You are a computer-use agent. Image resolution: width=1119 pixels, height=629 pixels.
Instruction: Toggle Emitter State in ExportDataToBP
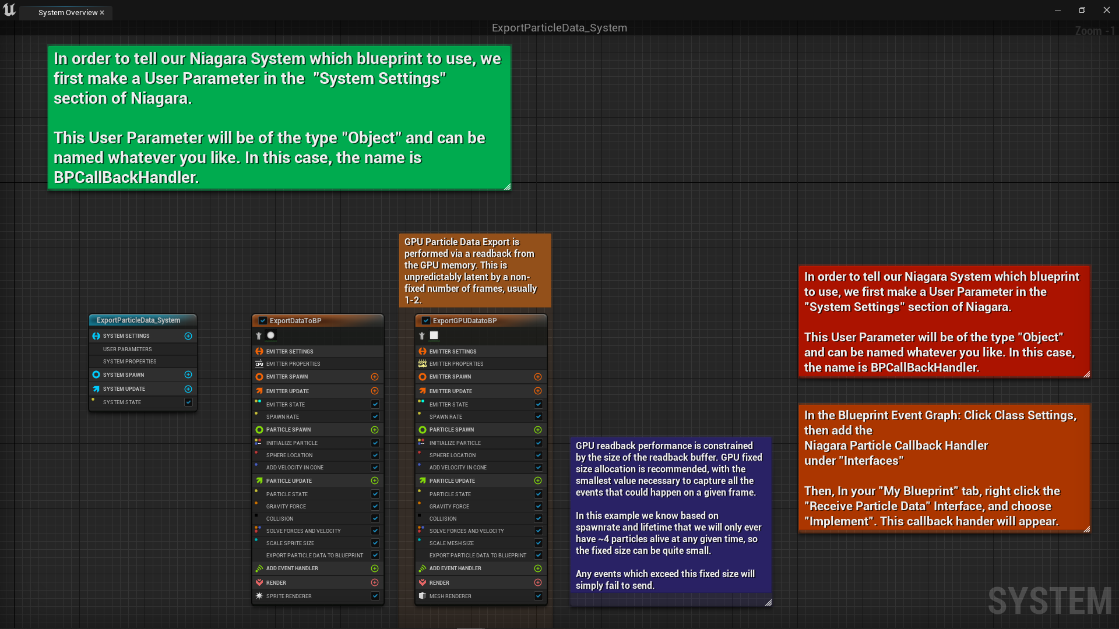click(x=375, y=404)
